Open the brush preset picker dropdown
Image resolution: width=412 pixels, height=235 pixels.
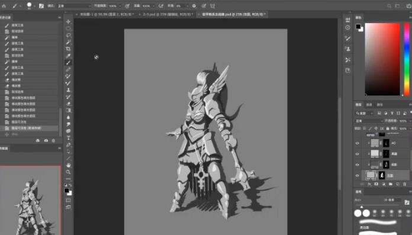[30, 5]
